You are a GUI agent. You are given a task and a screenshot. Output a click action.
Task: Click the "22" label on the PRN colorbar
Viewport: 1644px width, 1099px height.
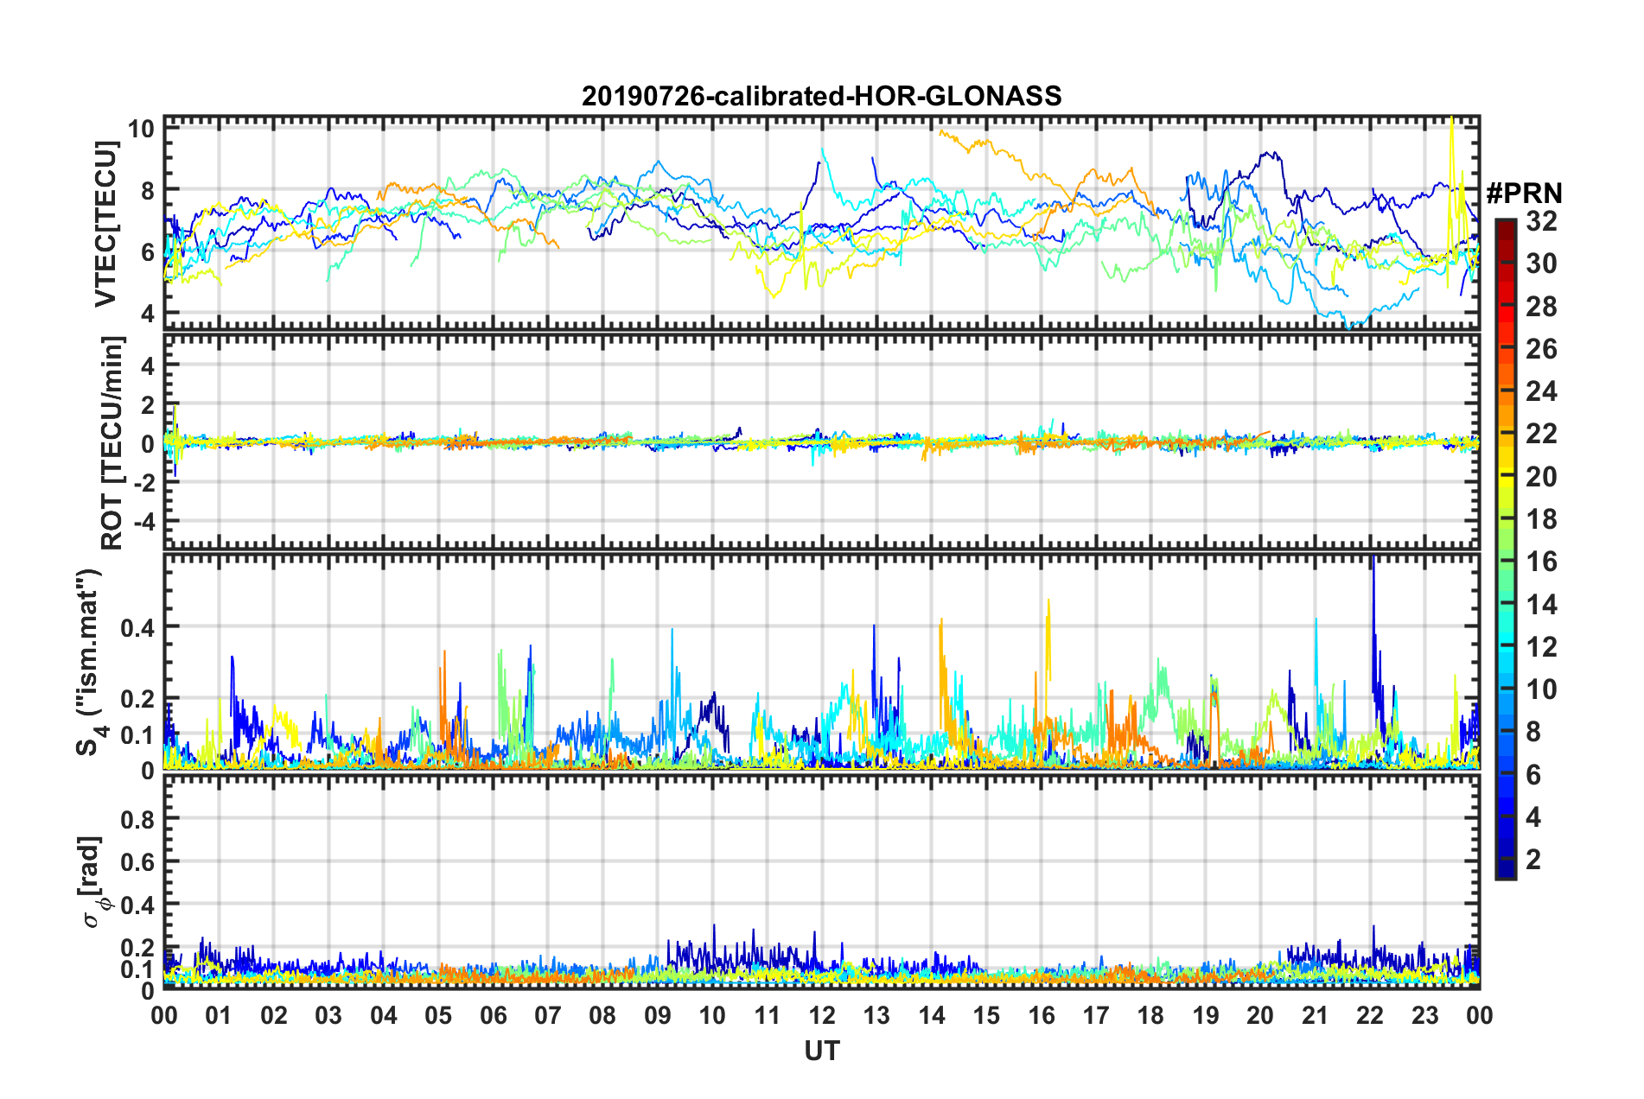pos(1541,434)
